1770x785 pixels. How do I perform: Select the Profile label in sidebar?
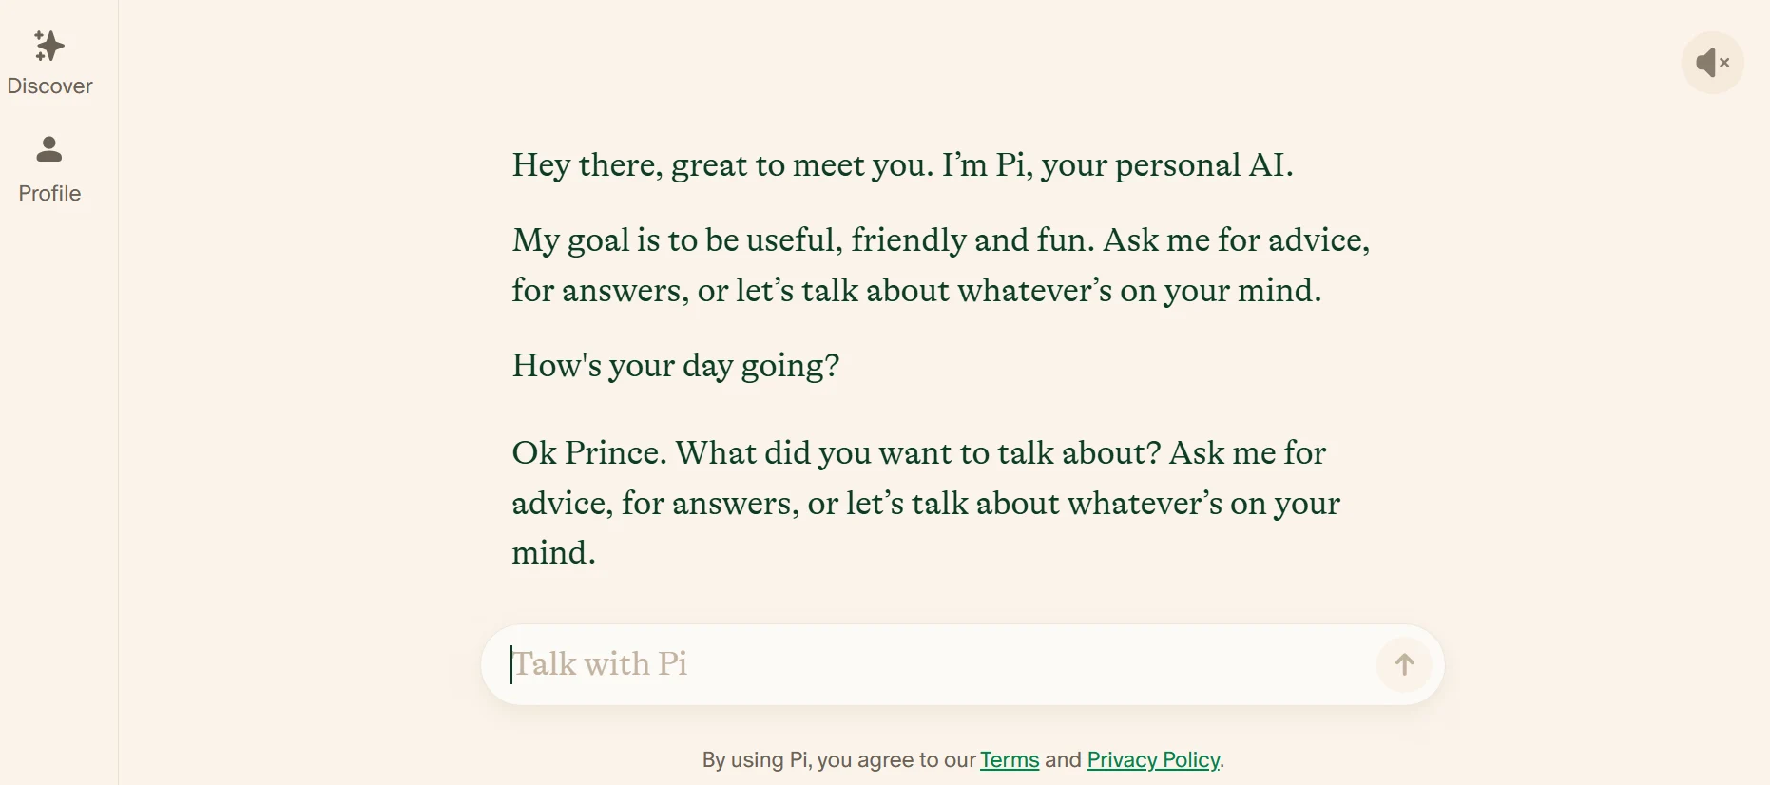49,194
